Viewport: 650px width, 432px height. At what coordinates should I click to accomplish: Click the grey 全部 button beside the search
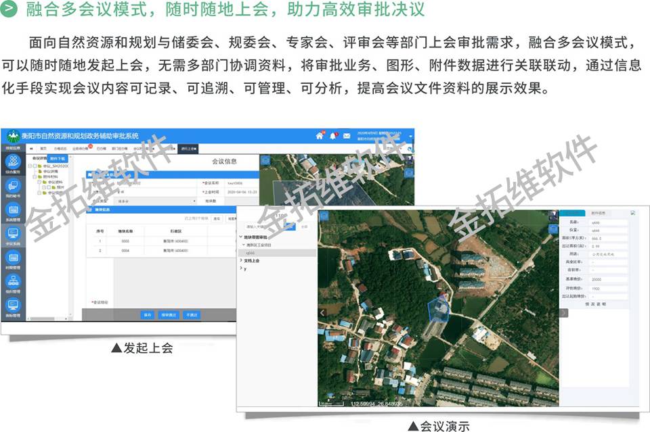304,226
